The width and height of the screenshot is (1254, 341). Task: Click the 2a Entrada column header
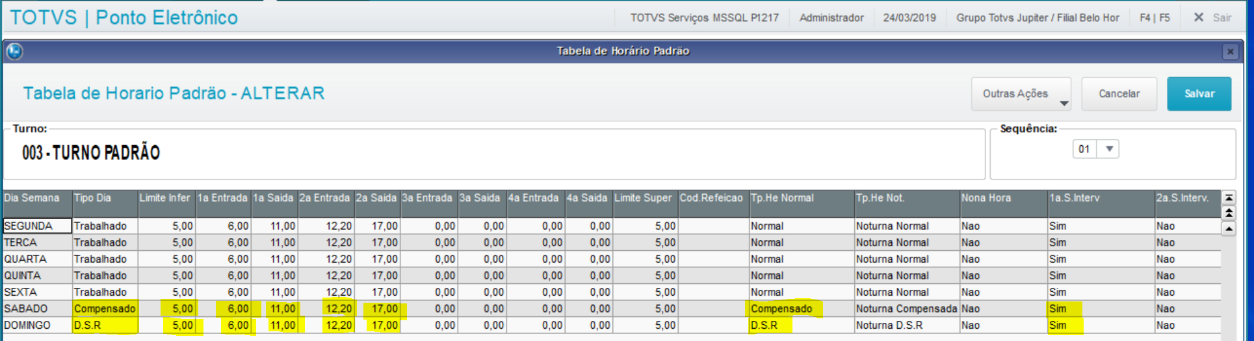[x=326, y=204]
